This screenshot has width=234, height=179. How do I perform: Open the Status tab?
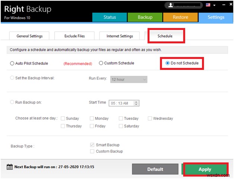click(110, 17)
